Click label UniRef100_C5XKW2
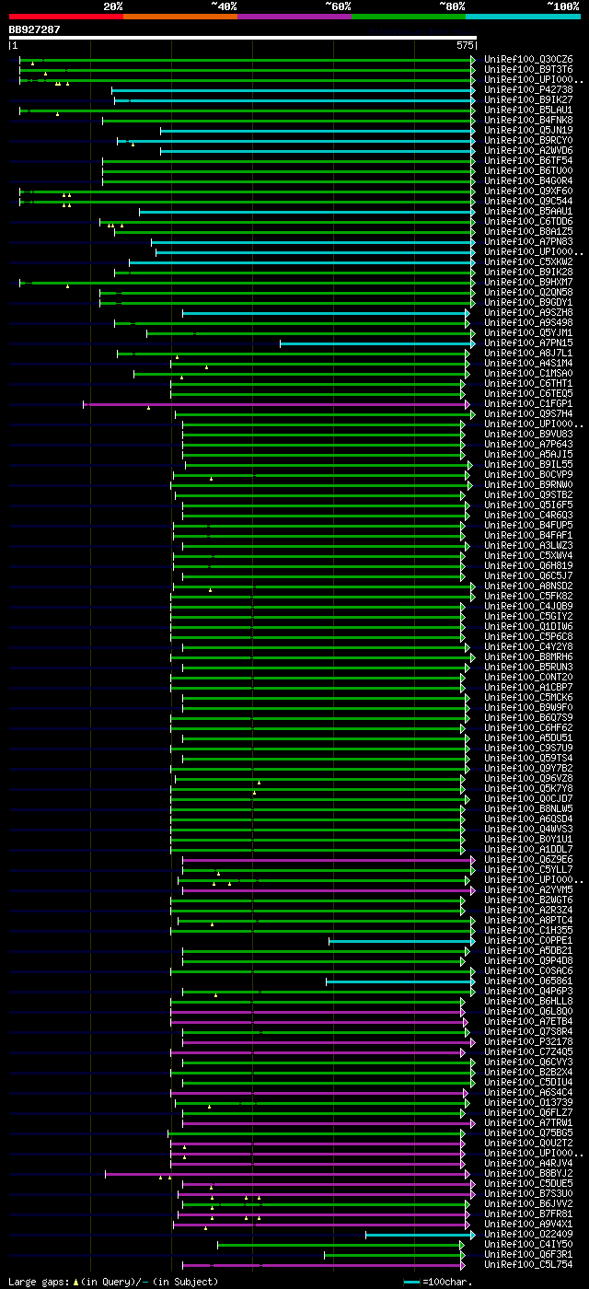 528,262
